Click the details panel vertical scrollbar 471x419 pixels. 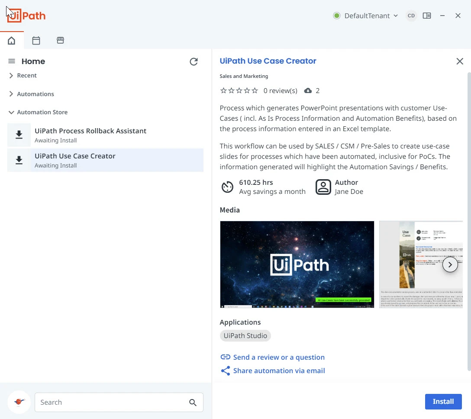click(x=469, y=222)
